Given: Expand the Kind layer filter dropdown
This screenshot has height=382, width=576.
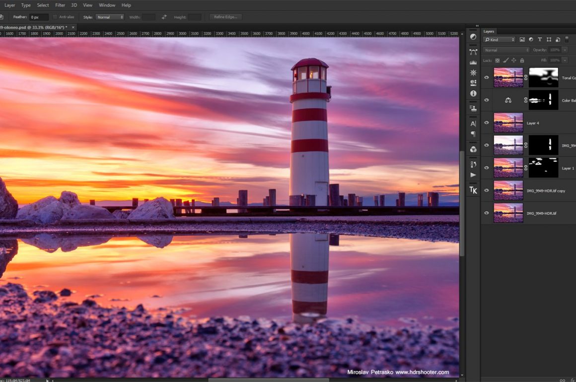Looking at the screenshot, I should click(500, 40).
